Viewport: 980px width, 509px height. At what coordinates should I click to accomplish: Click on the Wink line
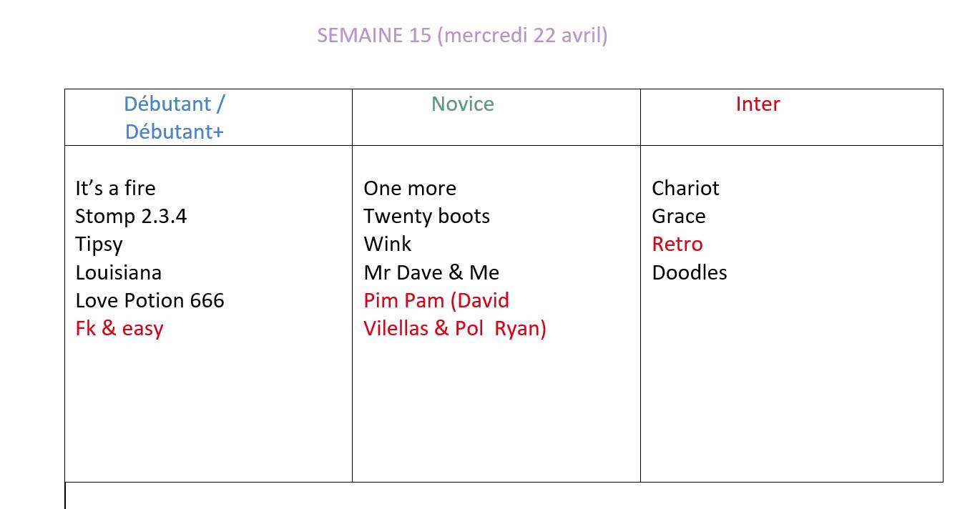click(387, 244)
